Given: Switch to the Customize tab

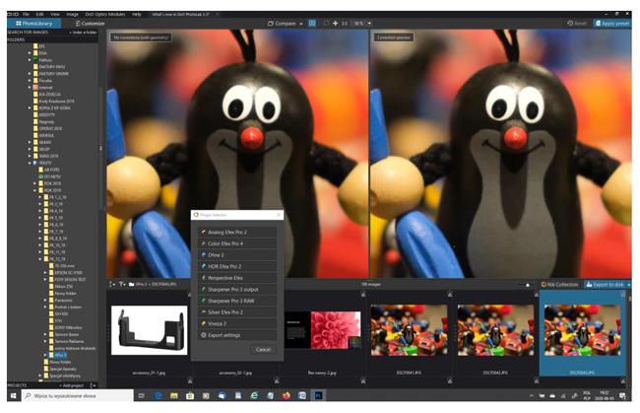Looking at the screenshot, I should tap(91, 24).
